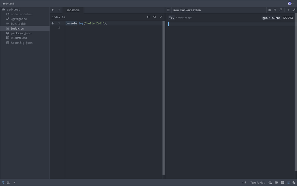Zoom the assistant panel with expand icon
The height and width of the screenshot is (186, 297).
click(294, 10)
